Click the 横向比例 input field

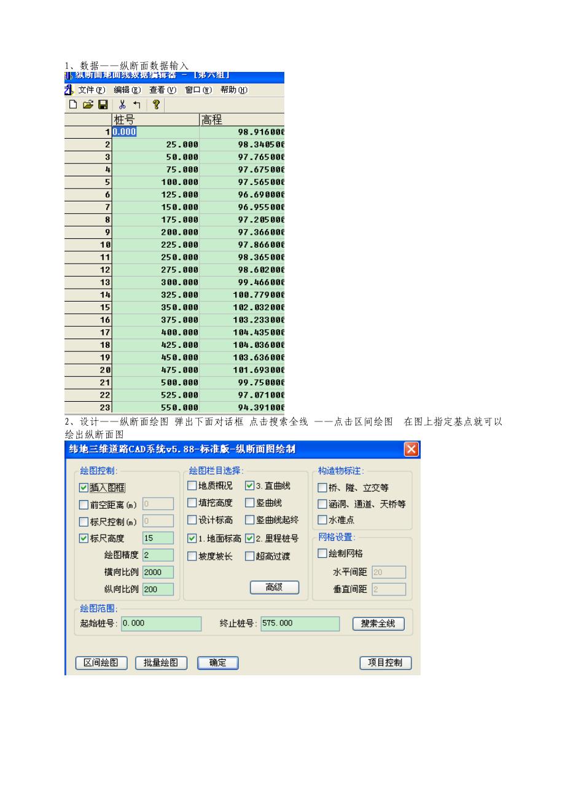click(x=158, y=572)
